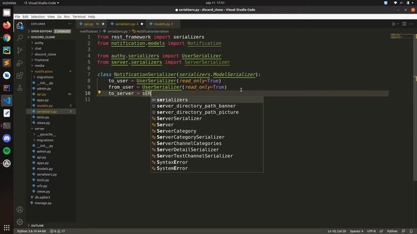Open Terminal from the dock
Viewport: 417px width, 234px height.
click(x=7, y=125)
